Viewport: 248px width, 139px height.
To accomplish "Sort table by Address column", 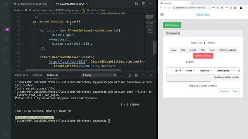I will click(206, 71).
